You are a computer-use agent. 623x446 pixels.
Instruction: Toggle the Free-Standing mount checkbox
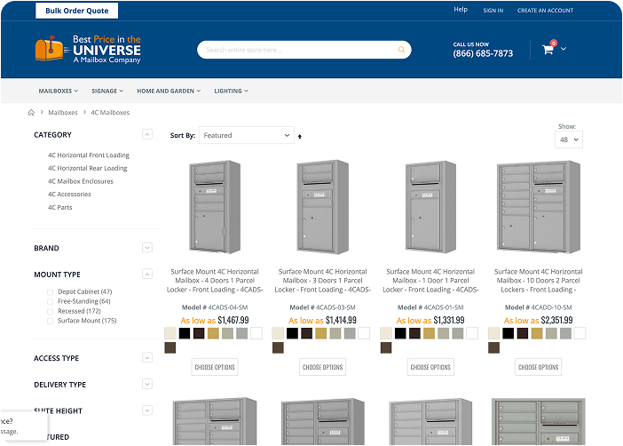pyautogui.click(x=50, y=302)
